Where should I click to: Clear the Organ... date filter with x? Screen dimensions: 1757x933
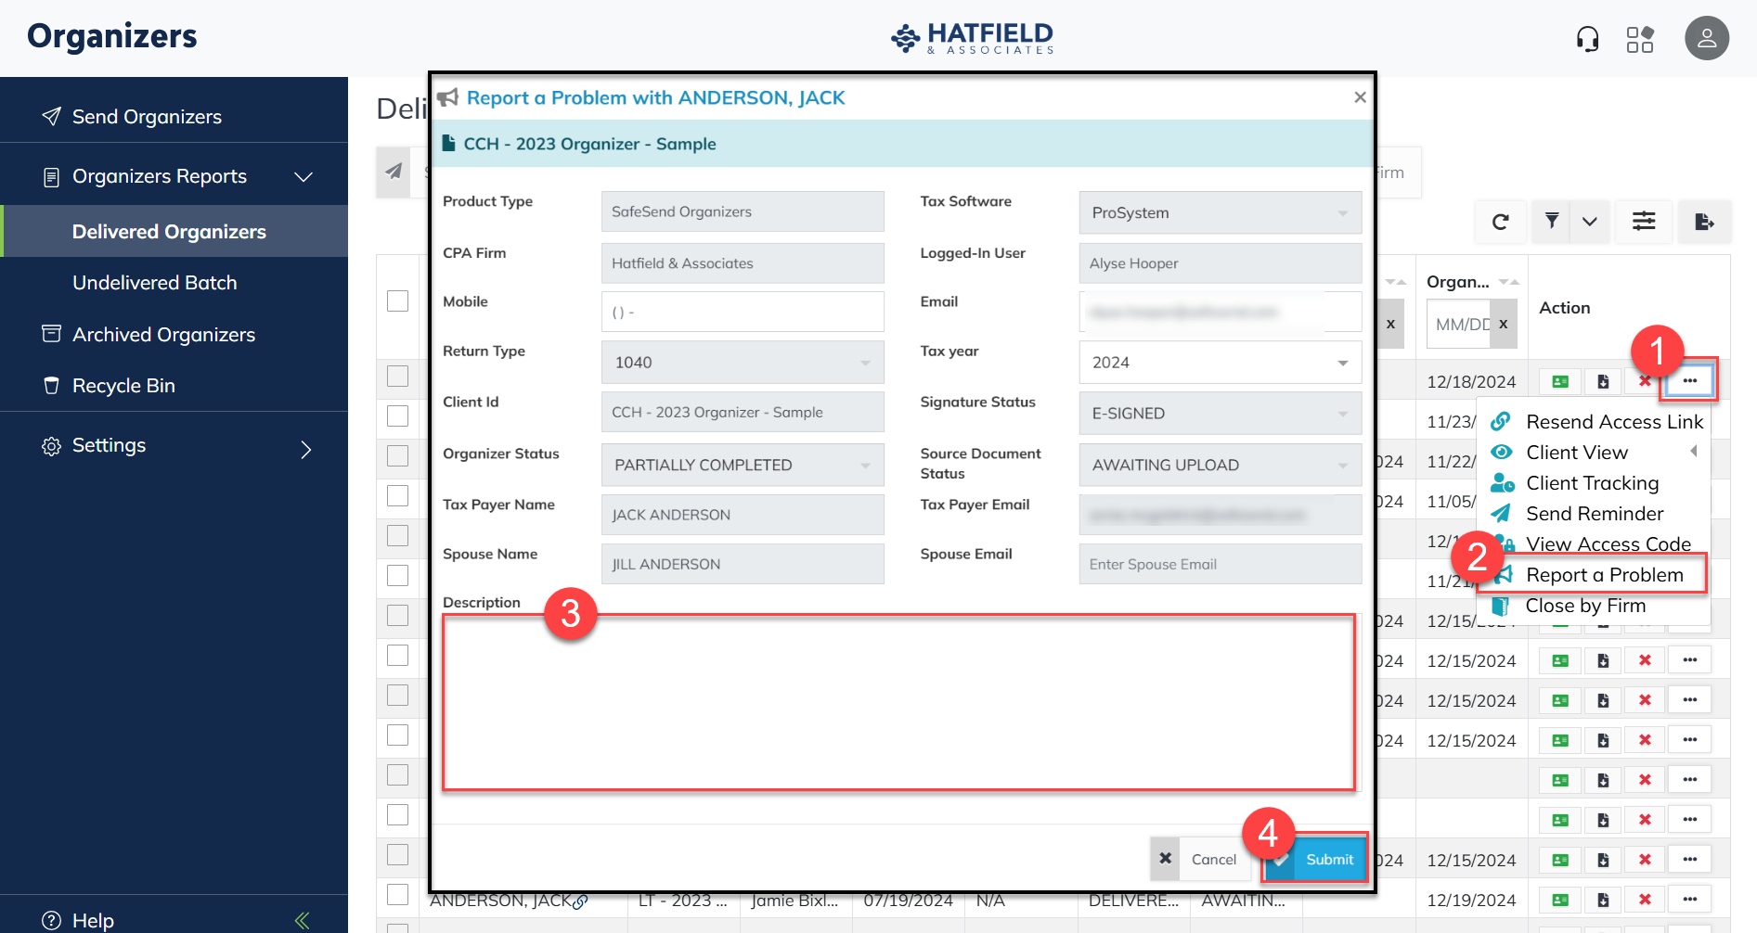(x=1503, y=324)
